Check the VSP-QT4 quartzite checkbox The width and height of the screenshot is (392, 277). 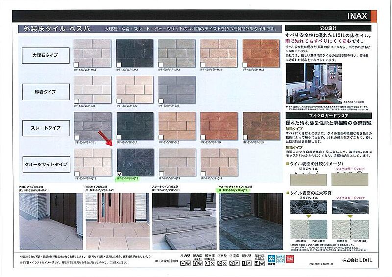coord(203,174)
